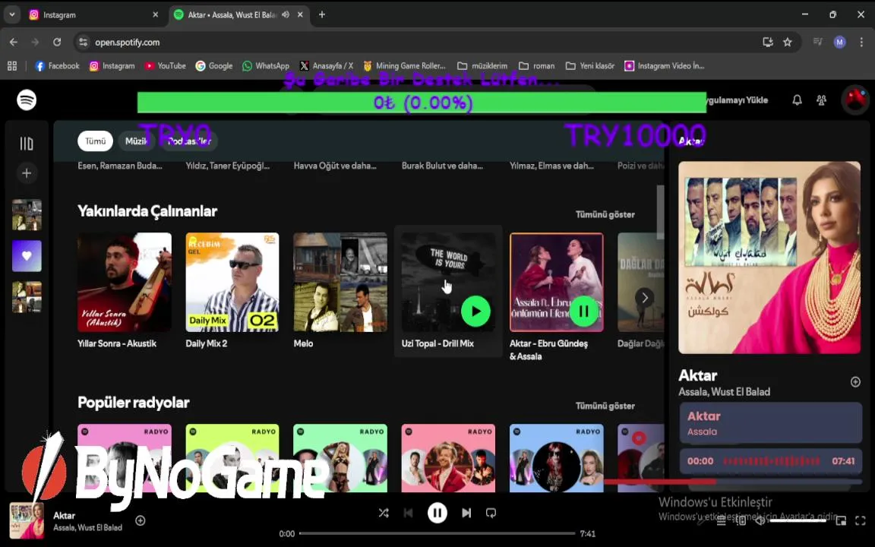Skip to next track in player
Screen dimensions: 875x547
point(466,512)
